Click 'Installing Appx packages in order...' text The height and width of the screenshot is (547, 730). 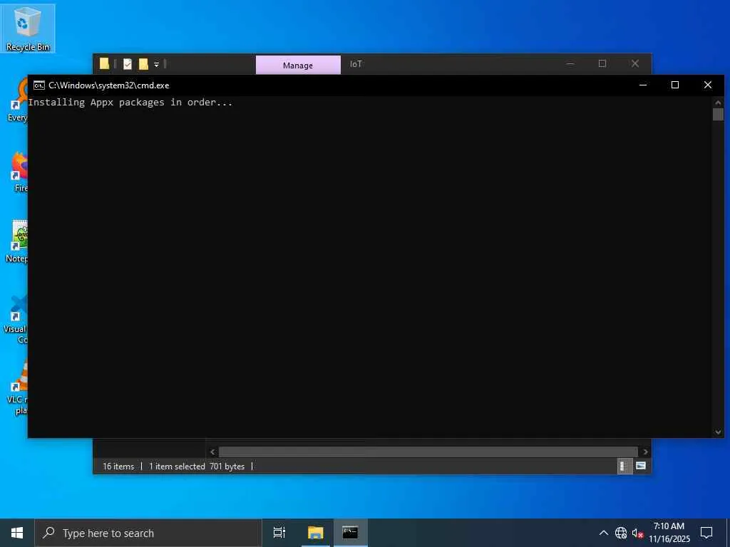130,103
